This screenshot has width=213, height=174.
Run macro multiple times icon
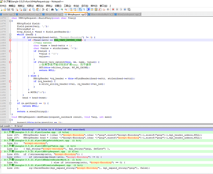[125, 9]
